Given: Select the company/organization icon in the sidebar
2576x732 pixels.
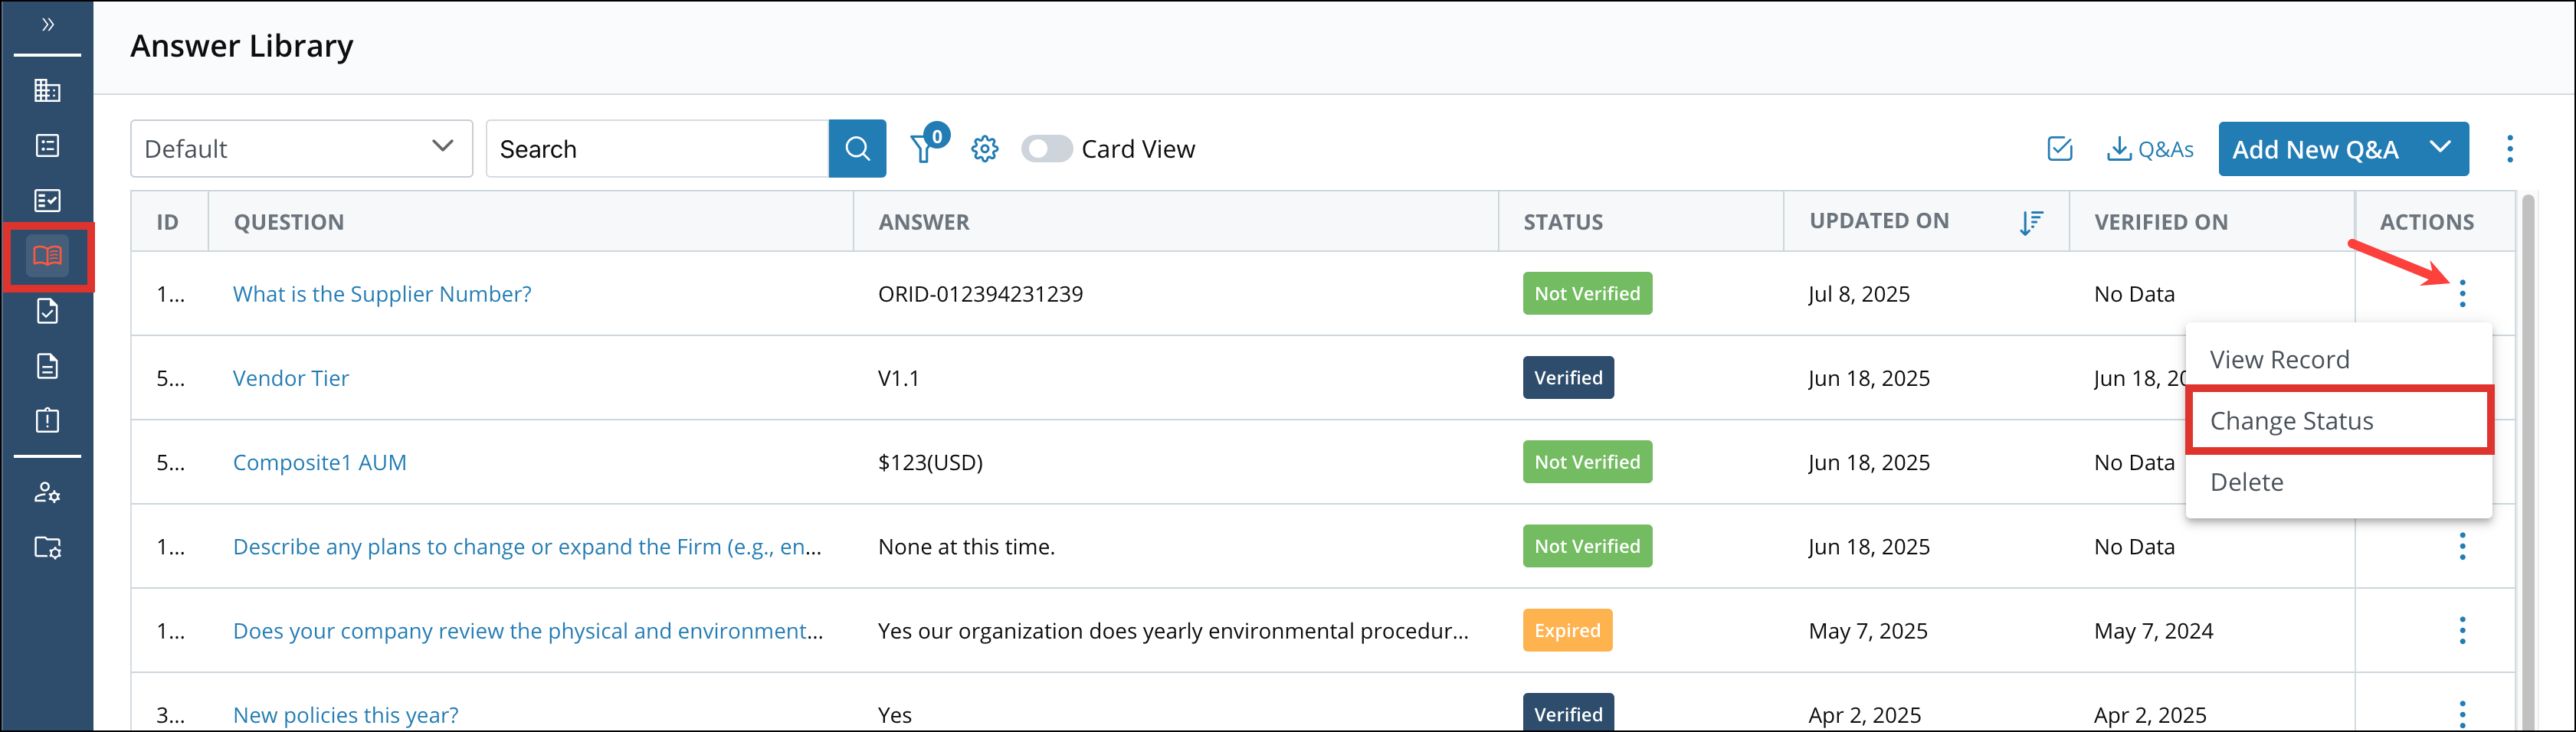Looking at the screenshot, I should [x=47, y=90].
